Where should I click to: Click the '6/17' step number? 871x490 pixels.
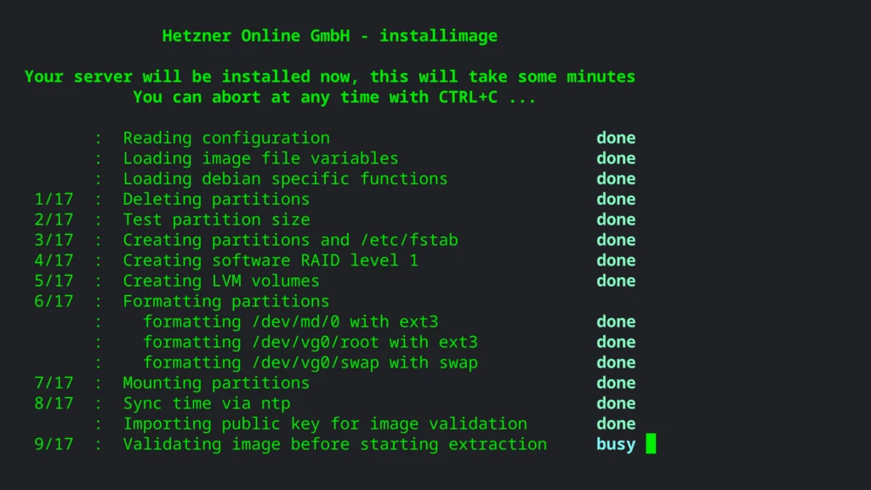coord(54,301)
